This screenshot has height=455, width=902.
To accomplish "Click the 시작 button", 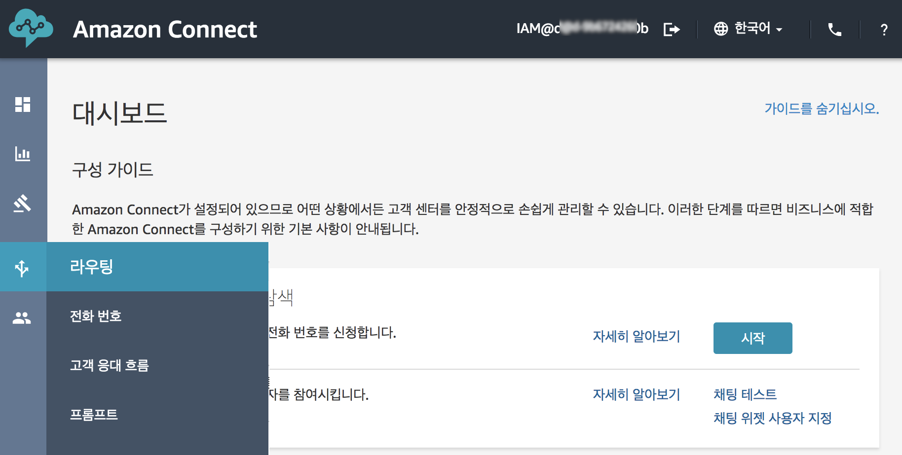I will 752,338.
